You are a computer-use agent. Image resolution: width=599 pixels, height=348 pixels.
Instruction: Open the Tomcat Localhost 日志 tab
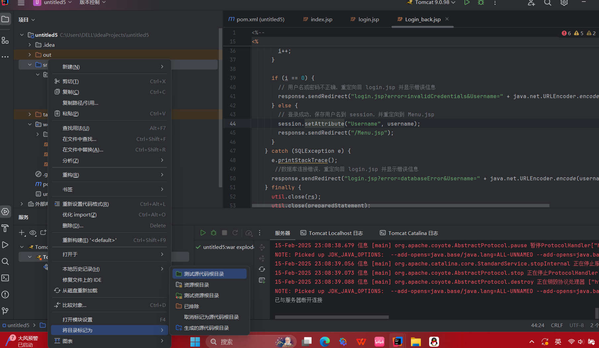click(331, 233)
